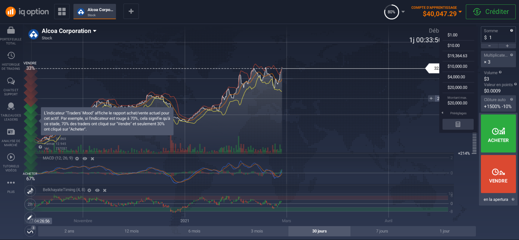Open the Portefeuille Total briefcase icon

(11, 30)
